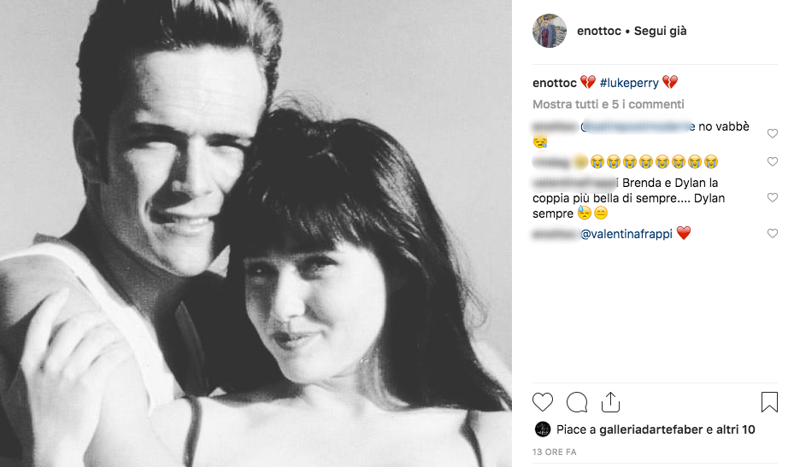Like the 'no vabbè' comment
This screenshot has width=794, height=467.
(773, 134)
